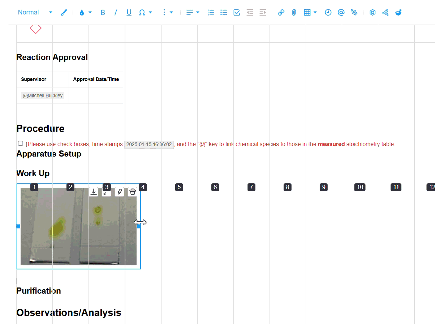Insert a hyperlink using the link icon
The image size is (435, 324).
(x=281, y=13)
